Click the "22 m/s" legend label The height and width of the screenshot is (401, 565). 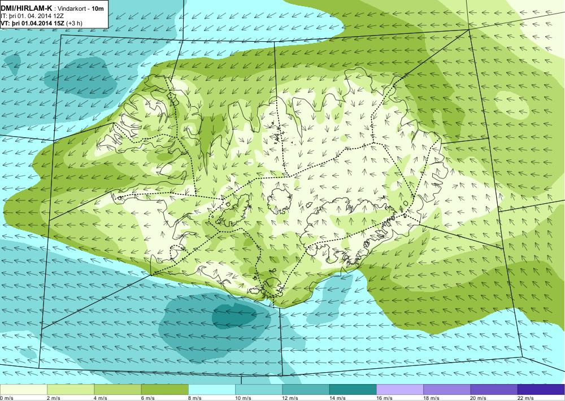point(525,398)
